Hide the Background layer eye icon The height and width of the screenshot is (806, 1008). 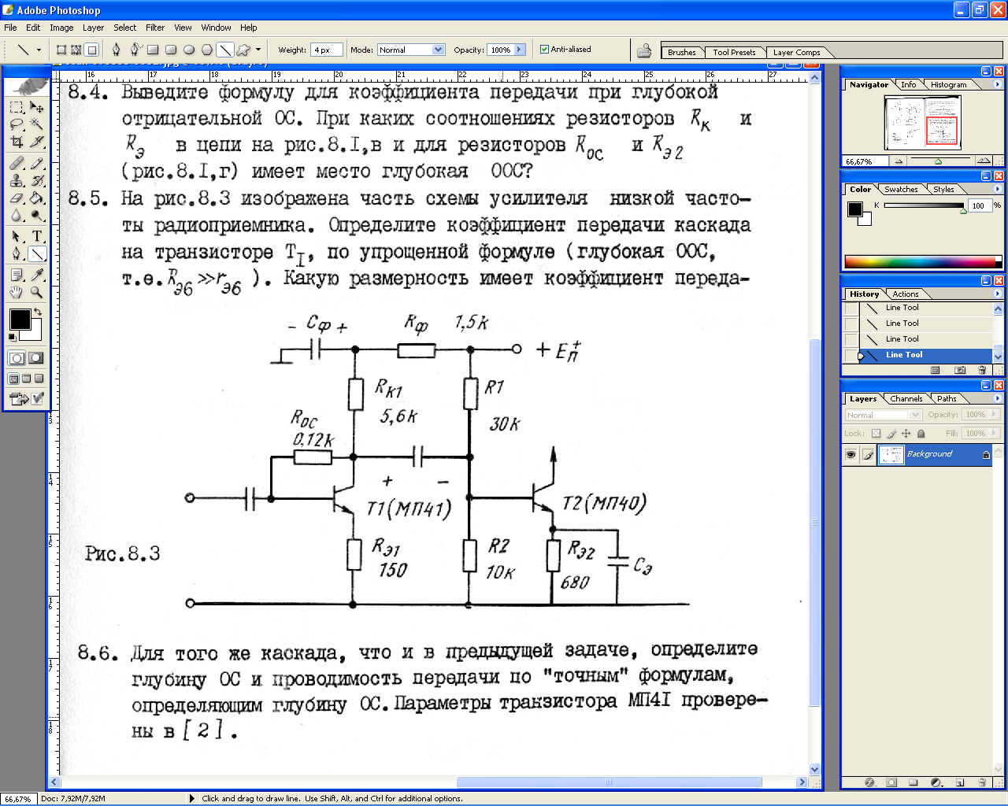click(x=850, y=455)
